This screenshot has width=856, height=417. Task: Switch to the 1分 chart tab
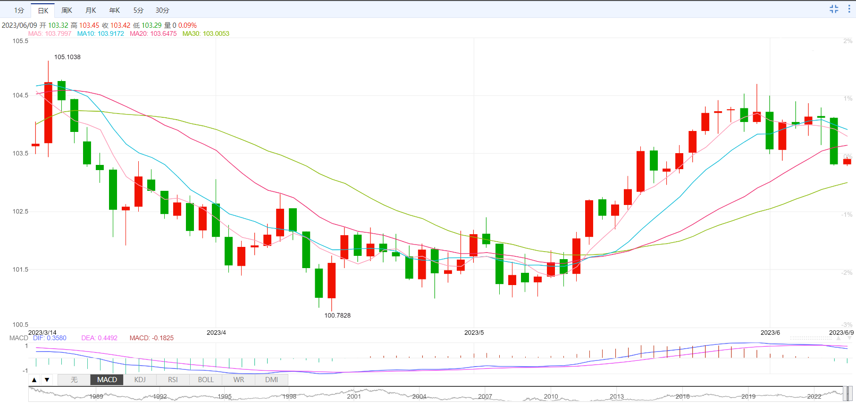click(x=19, y=10)
